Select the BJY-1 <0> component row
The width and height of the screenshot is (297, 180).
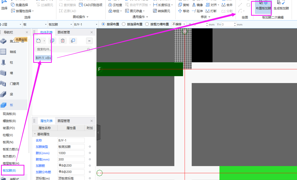pyautogui.click(x=43, y=58)
